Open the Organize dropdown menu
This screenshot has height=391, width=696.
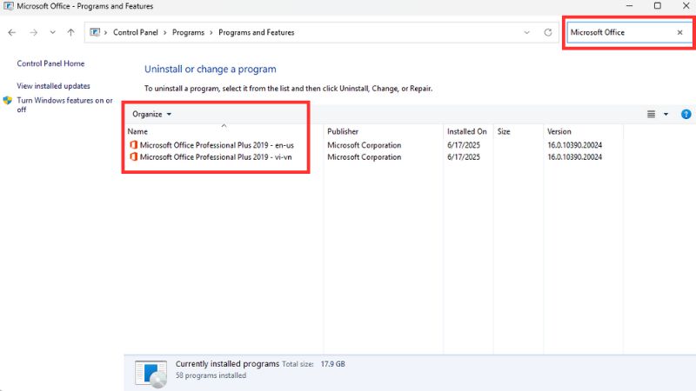tap(152, 114)
